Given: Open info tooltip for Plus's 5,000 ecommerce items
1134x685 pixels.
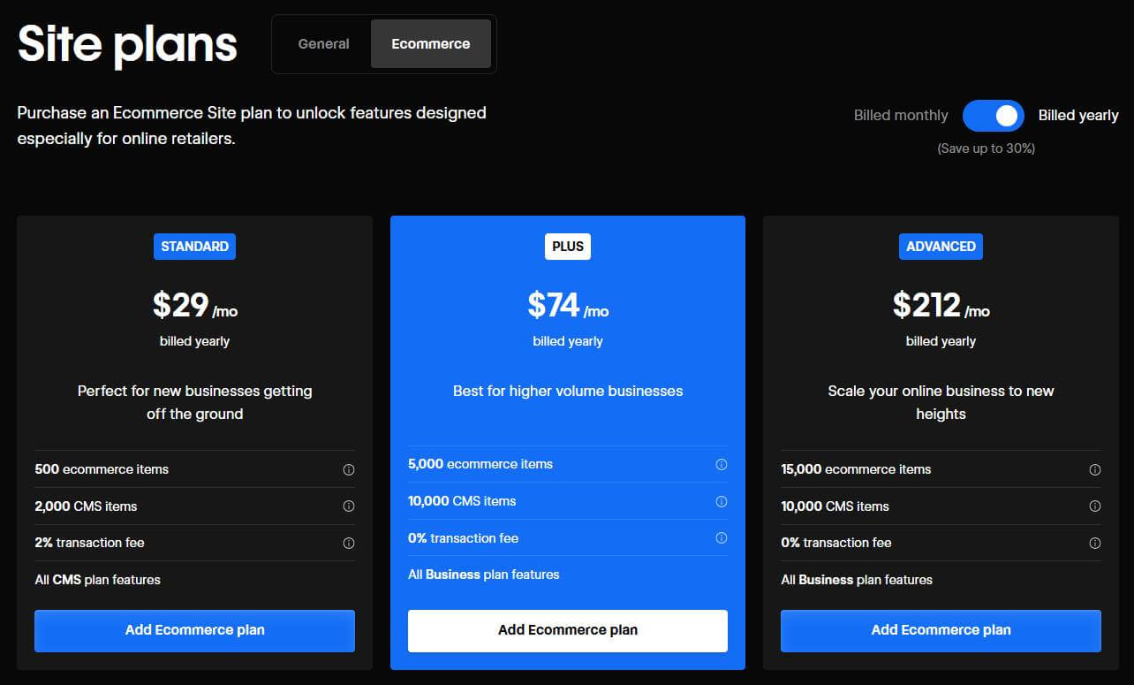Looking at the screenshot, I should pos(722,464).
